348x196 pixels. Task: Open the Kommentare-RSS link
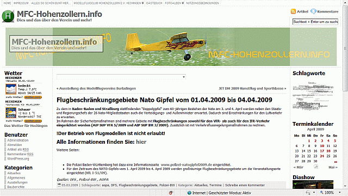point(20,154)
